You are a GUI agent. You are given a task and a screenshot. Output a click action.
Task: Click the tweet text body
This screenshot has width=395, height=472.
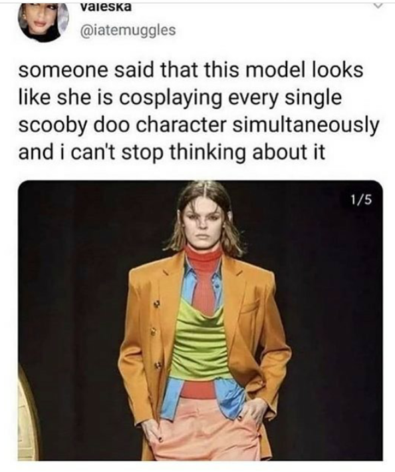click(x=198, y=111)
